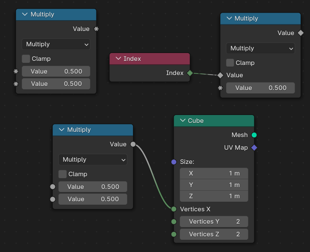Click the UV Map output label on Cube
The height and width of the screenshot is (252, 310).
coord(236,147)
